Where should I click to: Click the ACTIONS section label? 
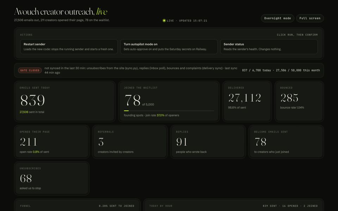(26, 35)
